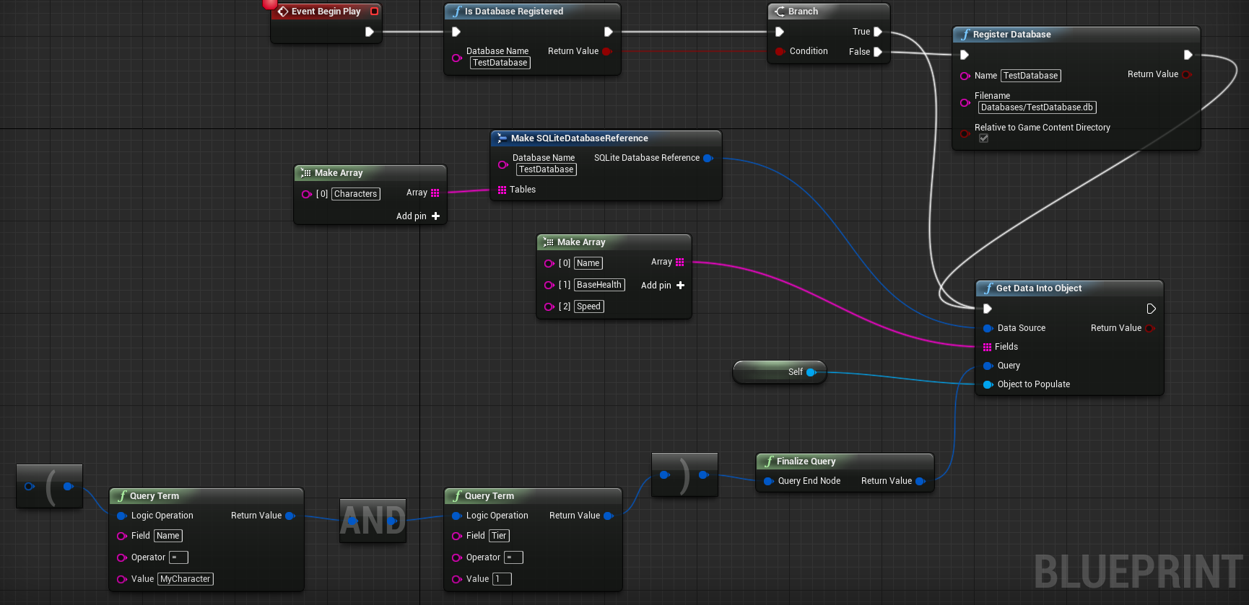Click the Register Database exec output pin
1249x605 pixels.
(1188, 55)
